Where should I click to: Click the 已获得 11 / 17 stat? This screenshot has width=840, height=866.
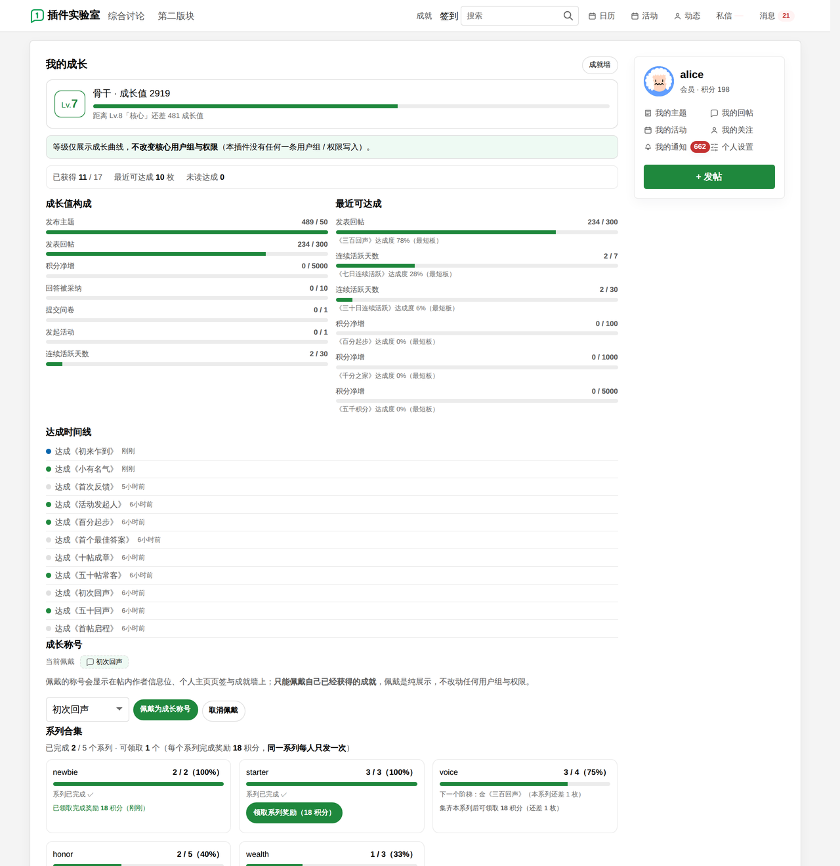[77, 177]
